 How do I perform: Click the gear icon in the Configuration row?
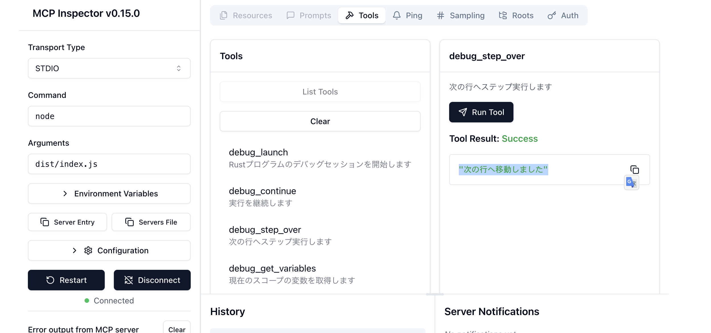point(88,250)
